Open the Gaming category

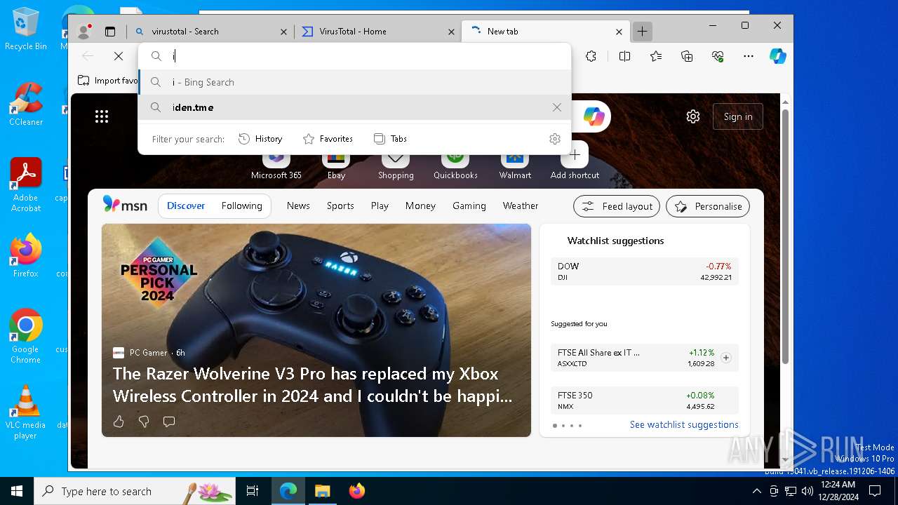pyautogui.click(x=469, y=206)
